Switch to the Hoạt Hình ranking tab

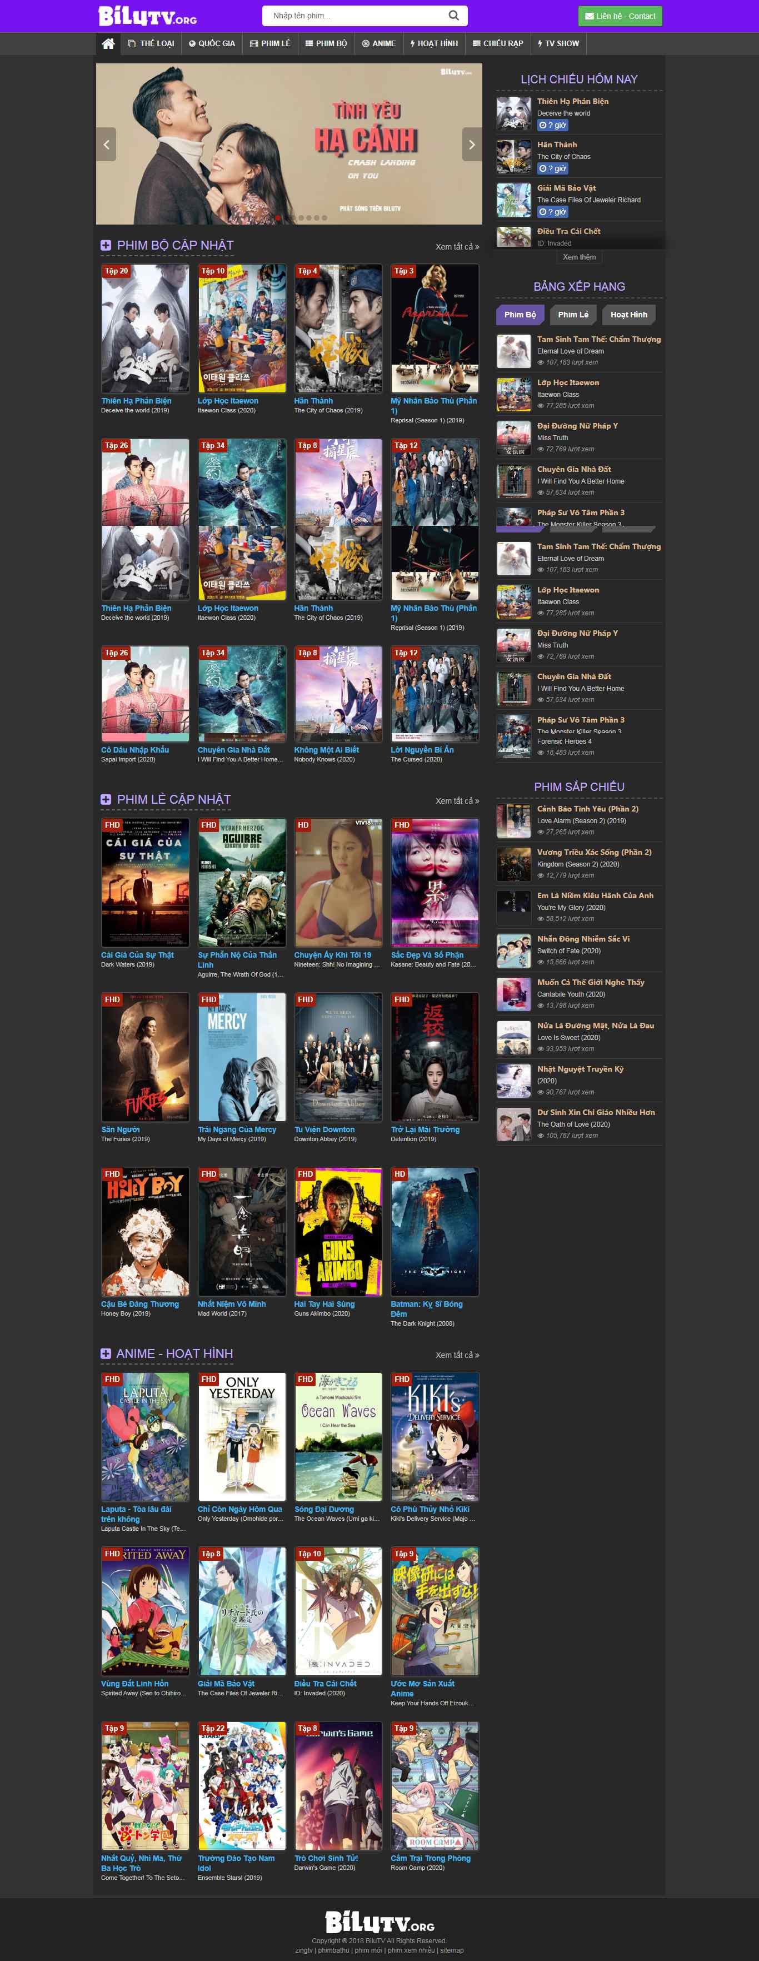tap(629, 315)
